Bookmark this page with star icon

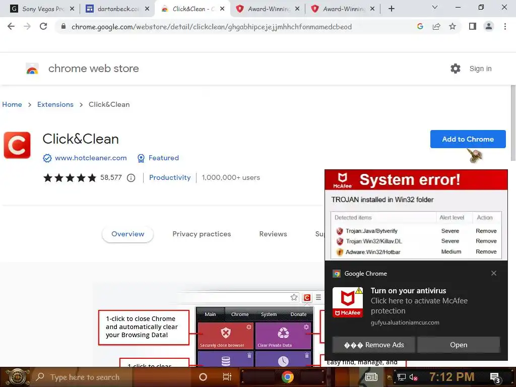[x=453, y=26]
